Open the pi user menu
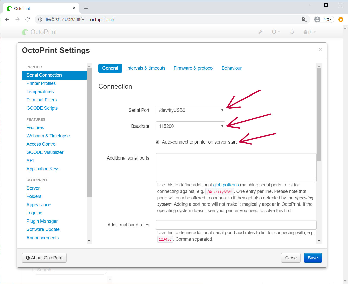This screenshot has width=348, height=284. click(x=310, y=32)
